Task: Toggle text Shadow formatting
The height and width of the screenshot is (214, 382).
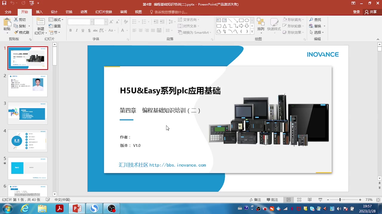Action: [89, 30]
